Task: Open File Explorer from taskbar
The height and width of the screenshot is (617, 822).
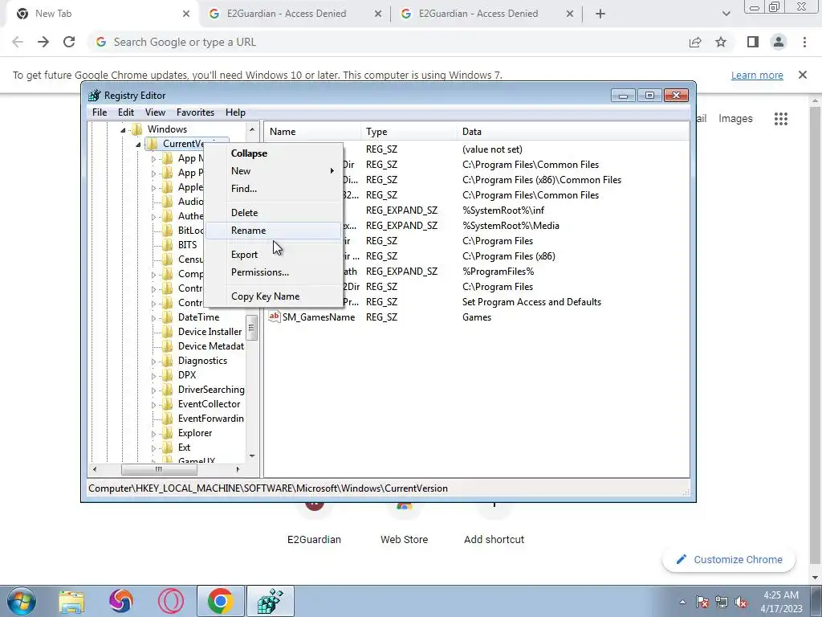Action: (71, 601)
